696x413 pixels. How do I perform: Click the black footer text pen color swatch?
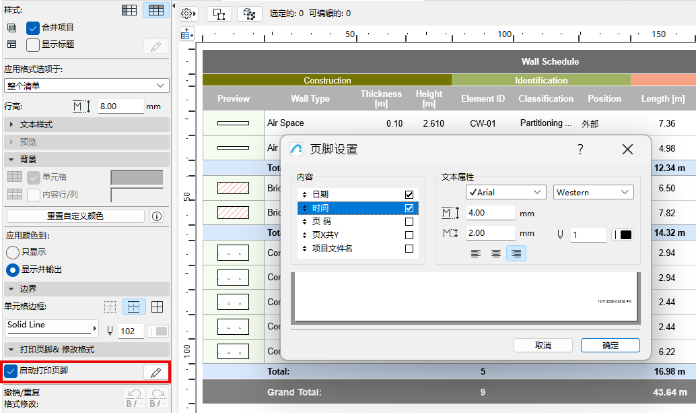click(x=623, y=235)
